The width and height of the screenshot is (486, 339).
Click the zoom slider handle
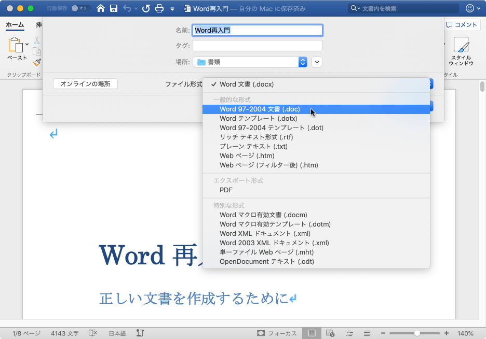(417, 333)
